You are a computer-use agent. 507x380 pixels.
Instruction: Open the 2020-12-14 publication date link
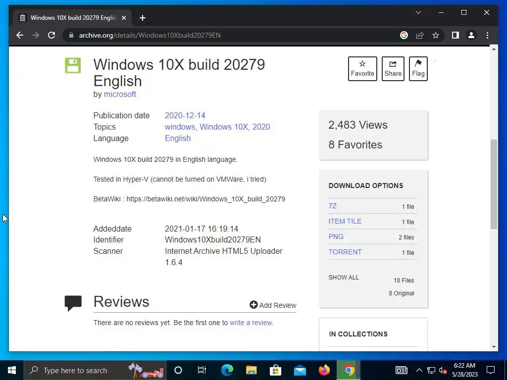[185, 115]
